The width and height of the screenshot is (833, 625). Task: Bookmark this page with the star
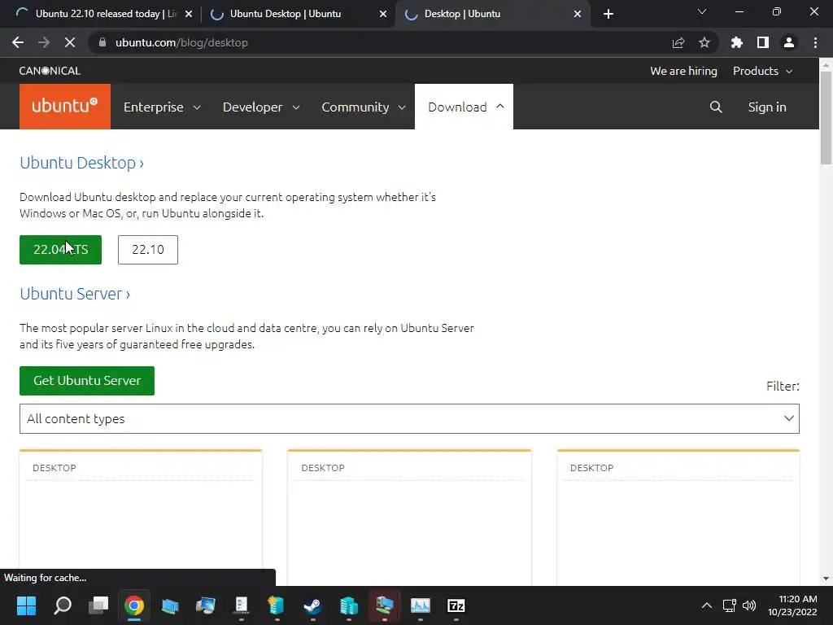pyautogui.click(x=704, y=42)
